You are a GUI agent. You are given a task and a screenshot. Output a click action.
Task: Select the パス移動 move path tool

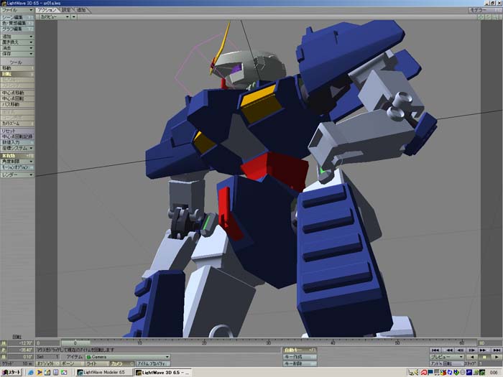pos(17,104)
